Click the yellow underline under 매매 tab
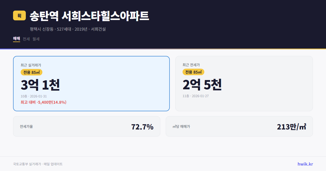326x171 pixels. 16,42
